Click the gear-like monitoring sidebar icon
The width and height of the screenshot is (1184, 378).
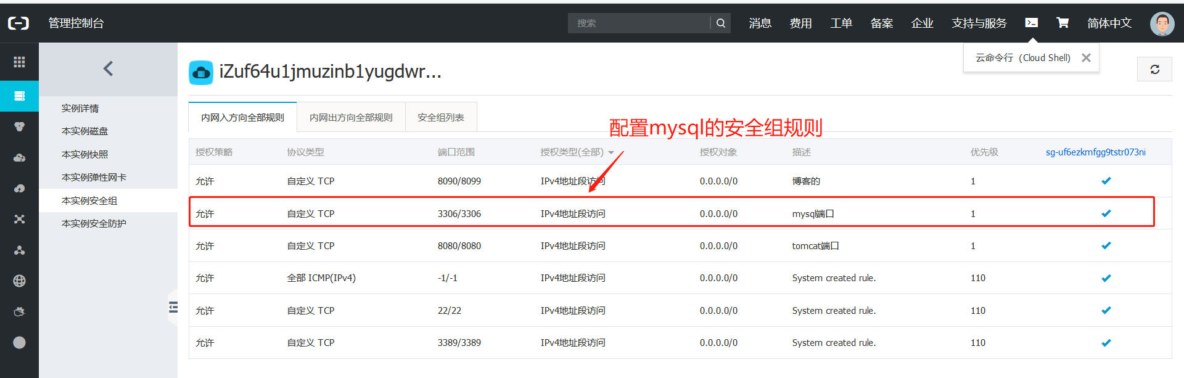point(19,311)
